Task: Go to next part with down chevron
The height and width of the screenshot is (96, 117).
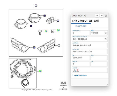Action: pos(102,16)
